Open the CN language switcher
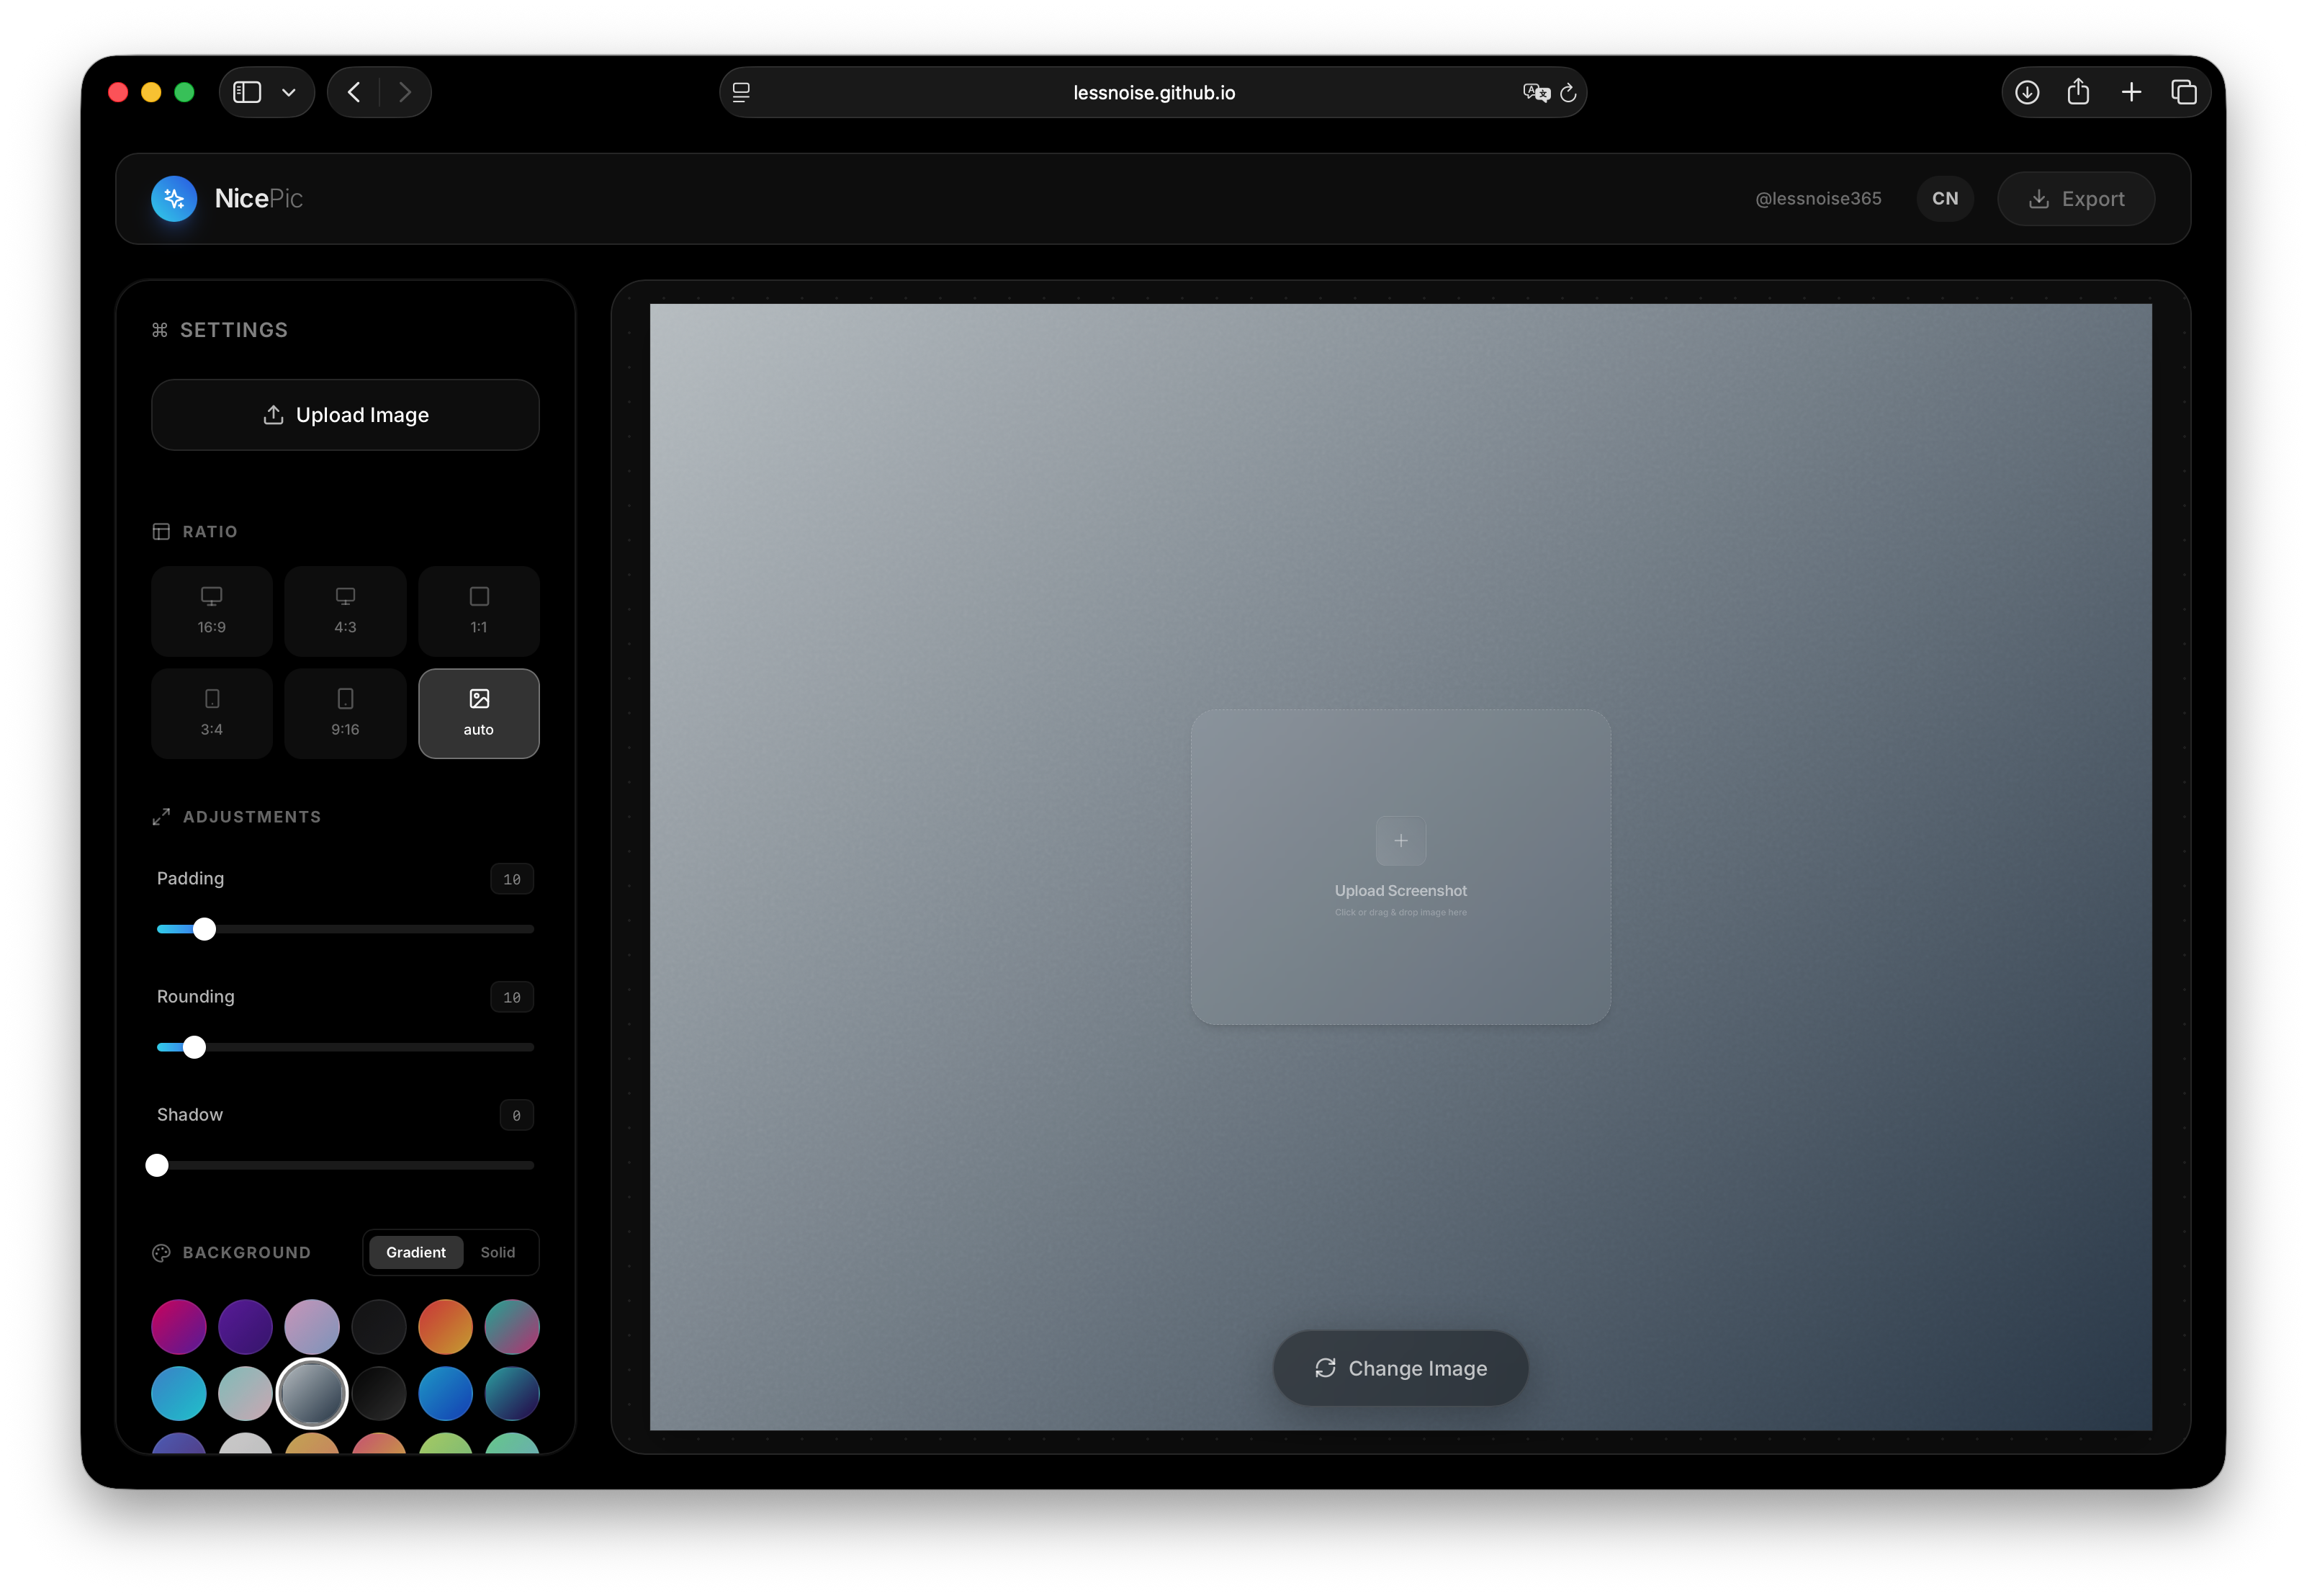The image size is (2307, 1596). click(1943, 198)
